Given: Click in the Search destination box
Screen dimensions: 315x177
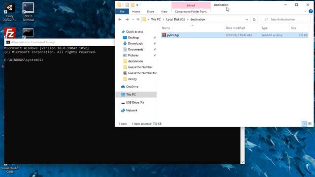Looking at the screenshot, I should 285,20.
